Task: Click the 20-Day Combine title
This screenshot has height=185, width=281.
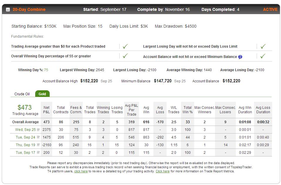Action: click(x=29, y=9)
